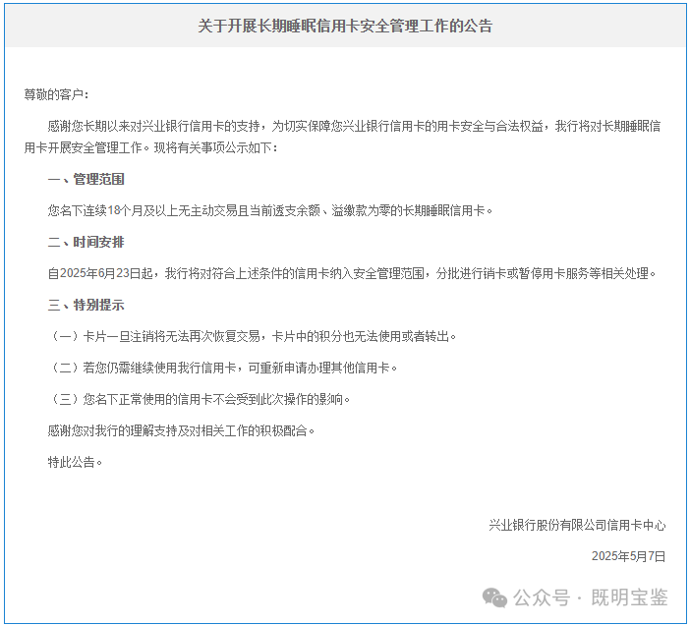Select the greeting line 尊敬的客户

coord(56,94)
